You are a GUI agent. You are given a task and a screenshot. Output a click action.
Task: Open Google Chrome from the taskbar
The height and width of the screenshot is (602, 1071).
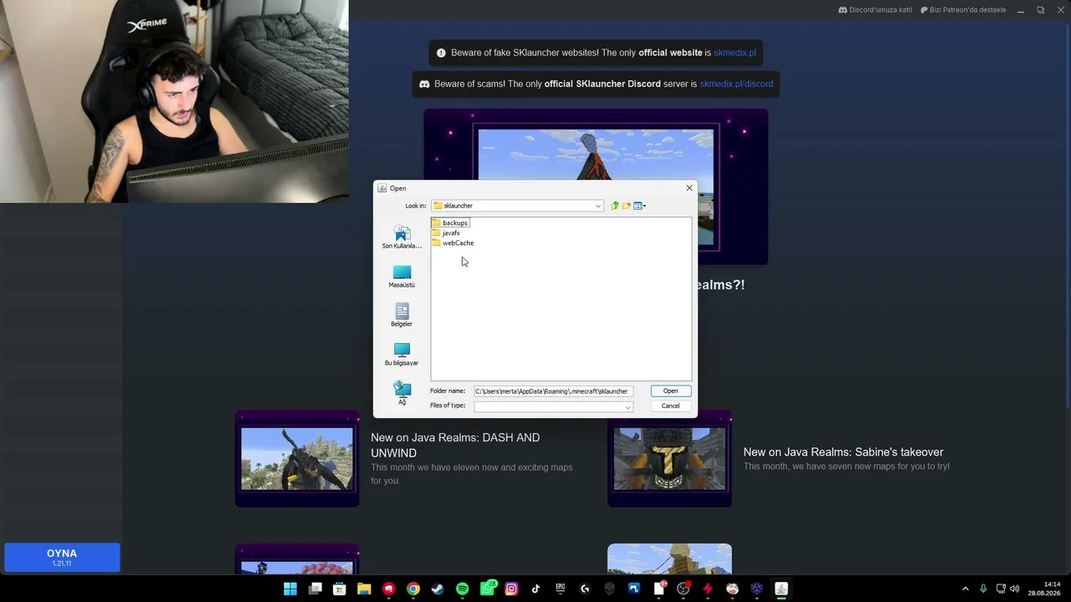point(413,589)
